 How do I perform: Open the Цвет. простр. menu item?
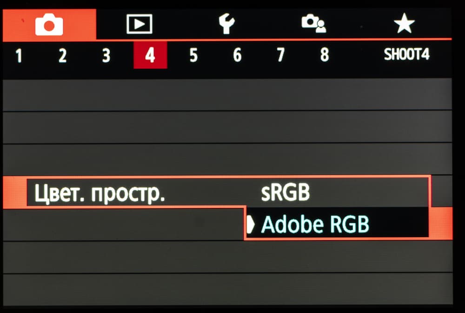click(100, 193)
